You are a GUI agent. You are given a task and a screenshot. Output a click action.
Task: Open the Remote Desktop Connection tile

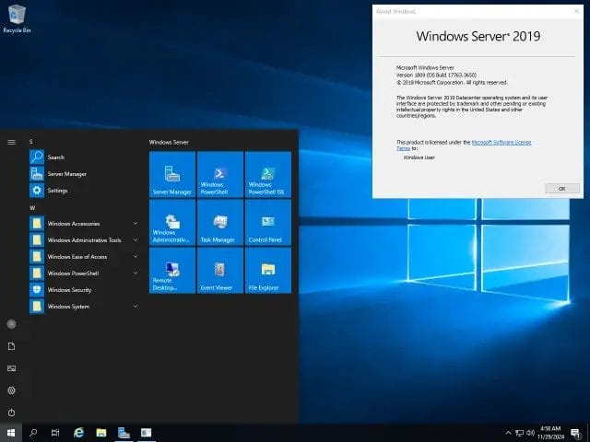pyautogui.click(x=172, y=271)
